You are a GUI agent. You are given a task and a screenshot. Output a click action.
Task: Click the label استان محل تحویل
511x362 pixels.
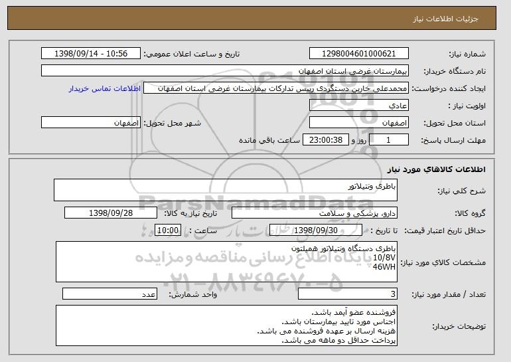click(x=455, y=123)
